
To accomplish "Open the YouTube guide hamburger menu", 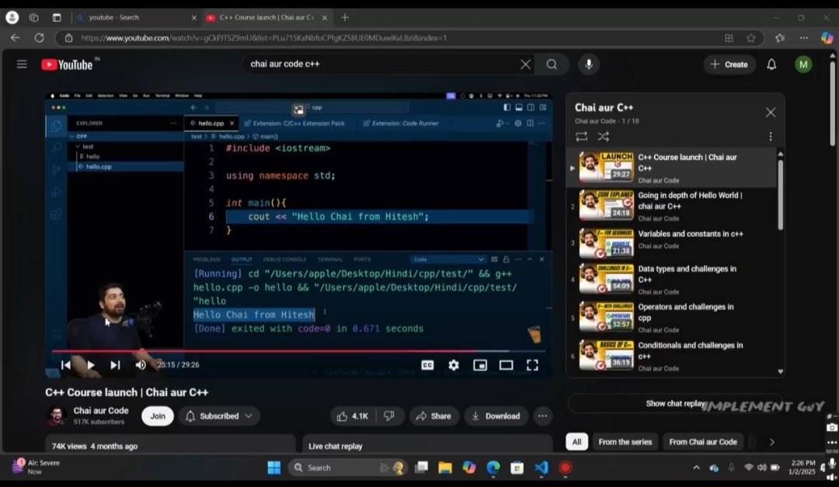I will click(22, 64).
